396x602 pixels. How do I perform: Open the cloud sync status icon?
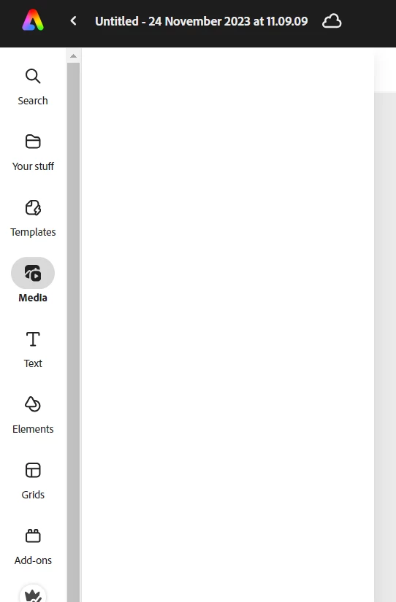click(x=332, y=21)
